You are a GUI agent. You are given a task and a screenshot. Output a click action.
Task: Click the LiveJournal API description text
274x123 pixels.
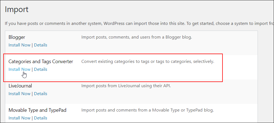(126, 86)
